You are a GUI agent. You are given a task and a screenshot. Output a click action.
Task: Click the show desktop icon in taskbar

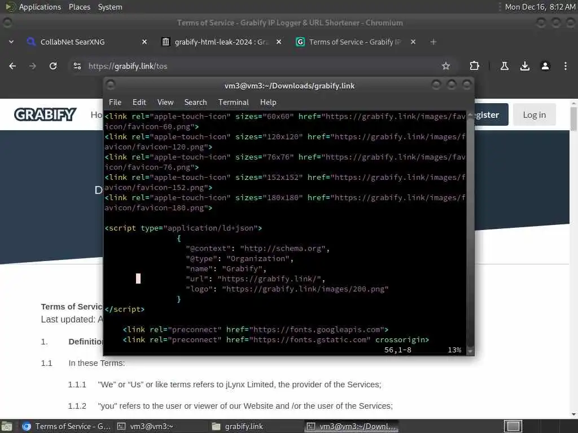pos(7,426)
